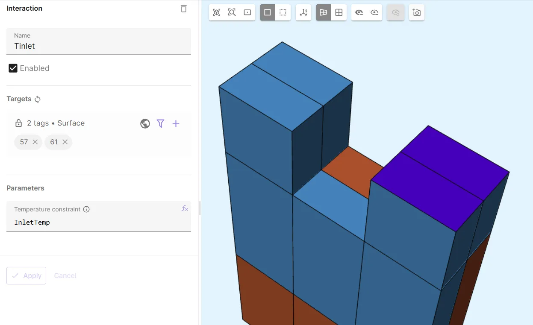
Task: Switch to dashed box selection mode
Action: click(283, 12)
